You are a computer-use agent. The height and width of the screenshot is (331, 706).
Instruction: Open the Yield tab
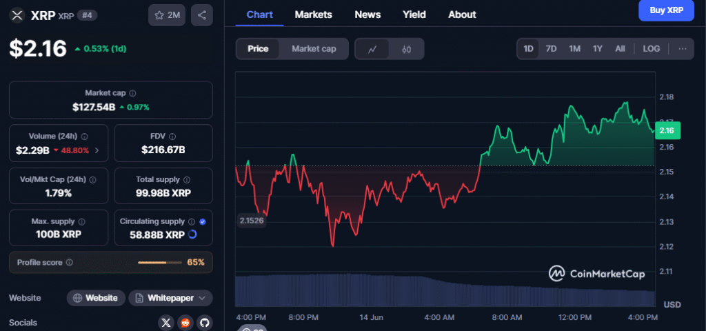tap(414, 14)
